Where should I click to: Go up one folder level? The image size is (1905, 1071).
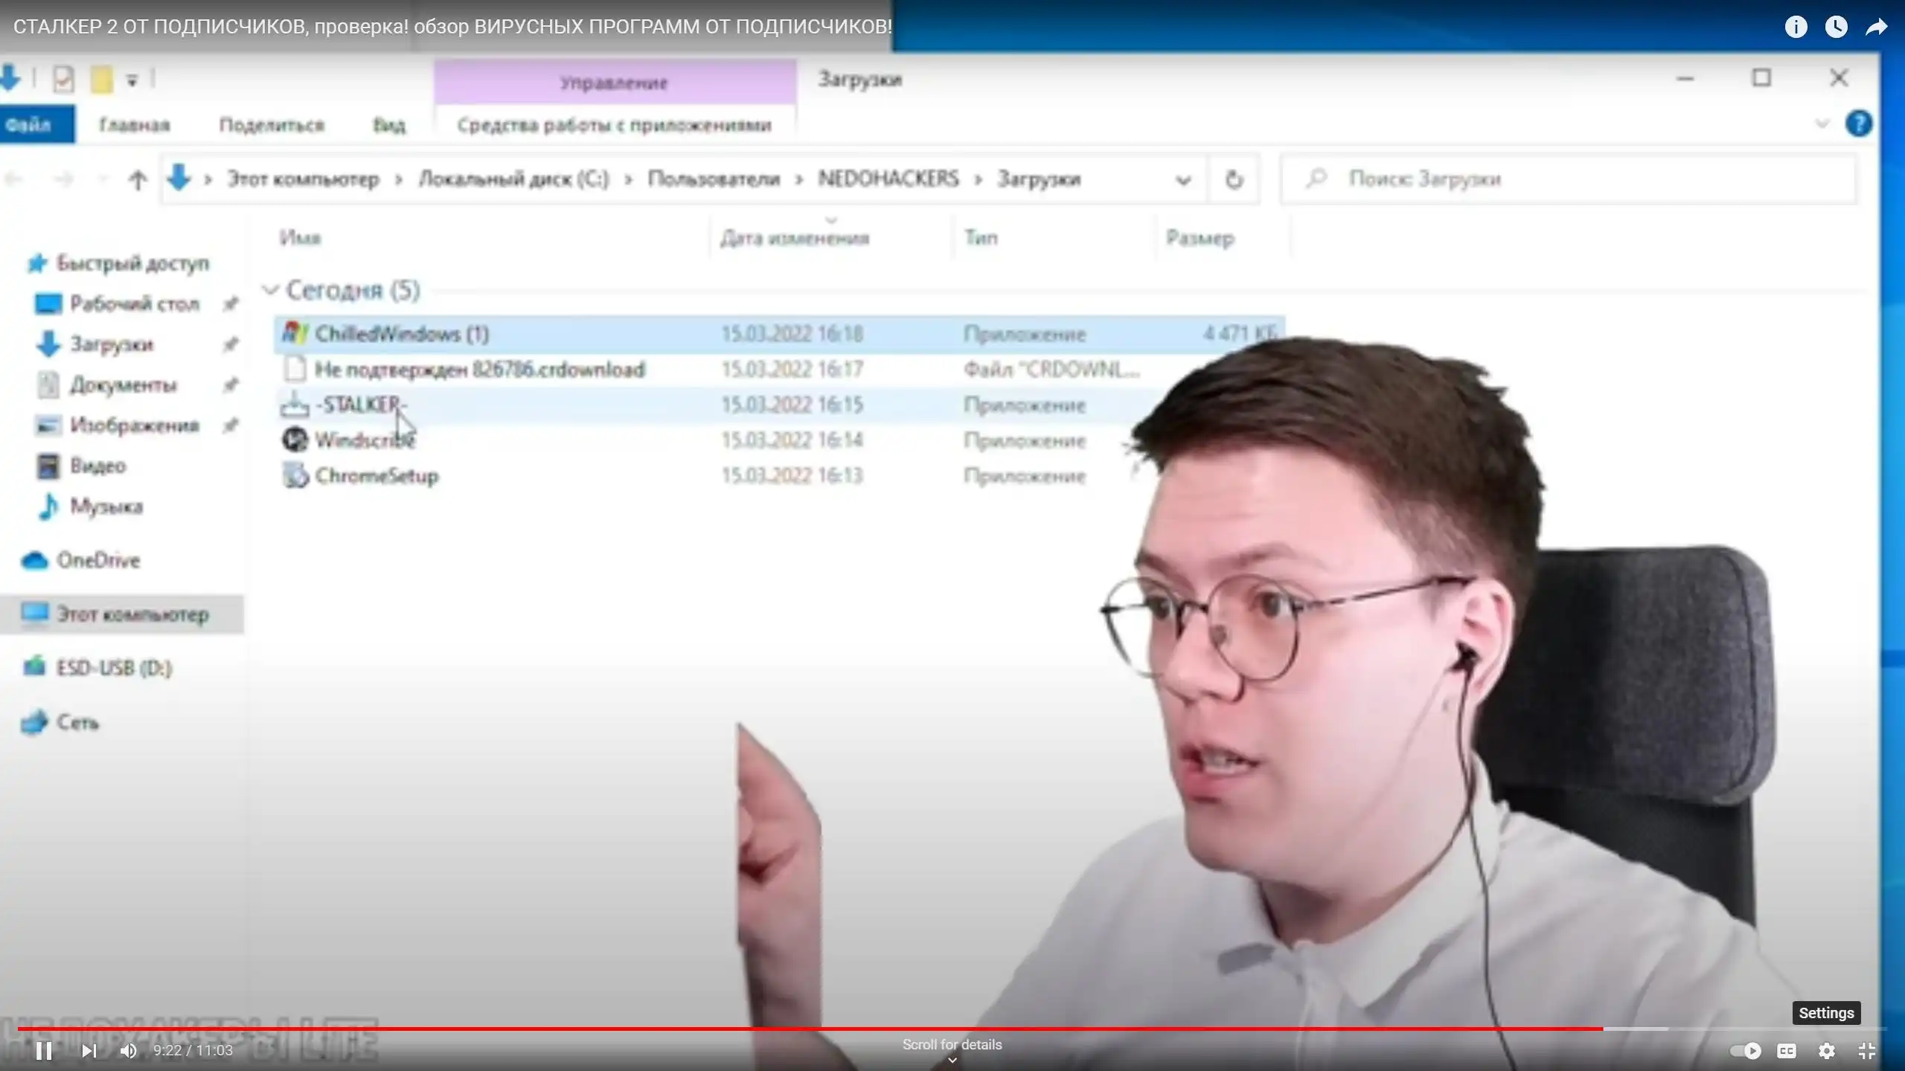[138, 179]
